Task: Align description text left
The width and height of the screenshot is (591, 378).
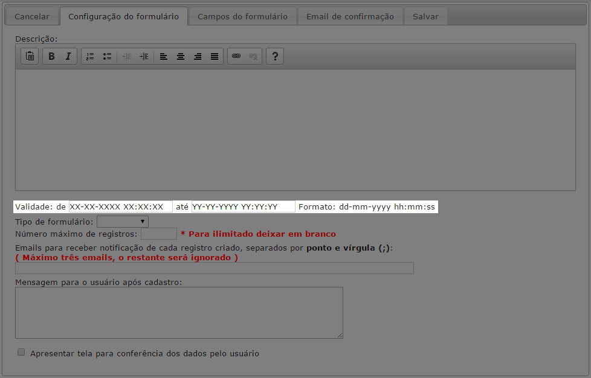Action: click(x=164, y=56)
